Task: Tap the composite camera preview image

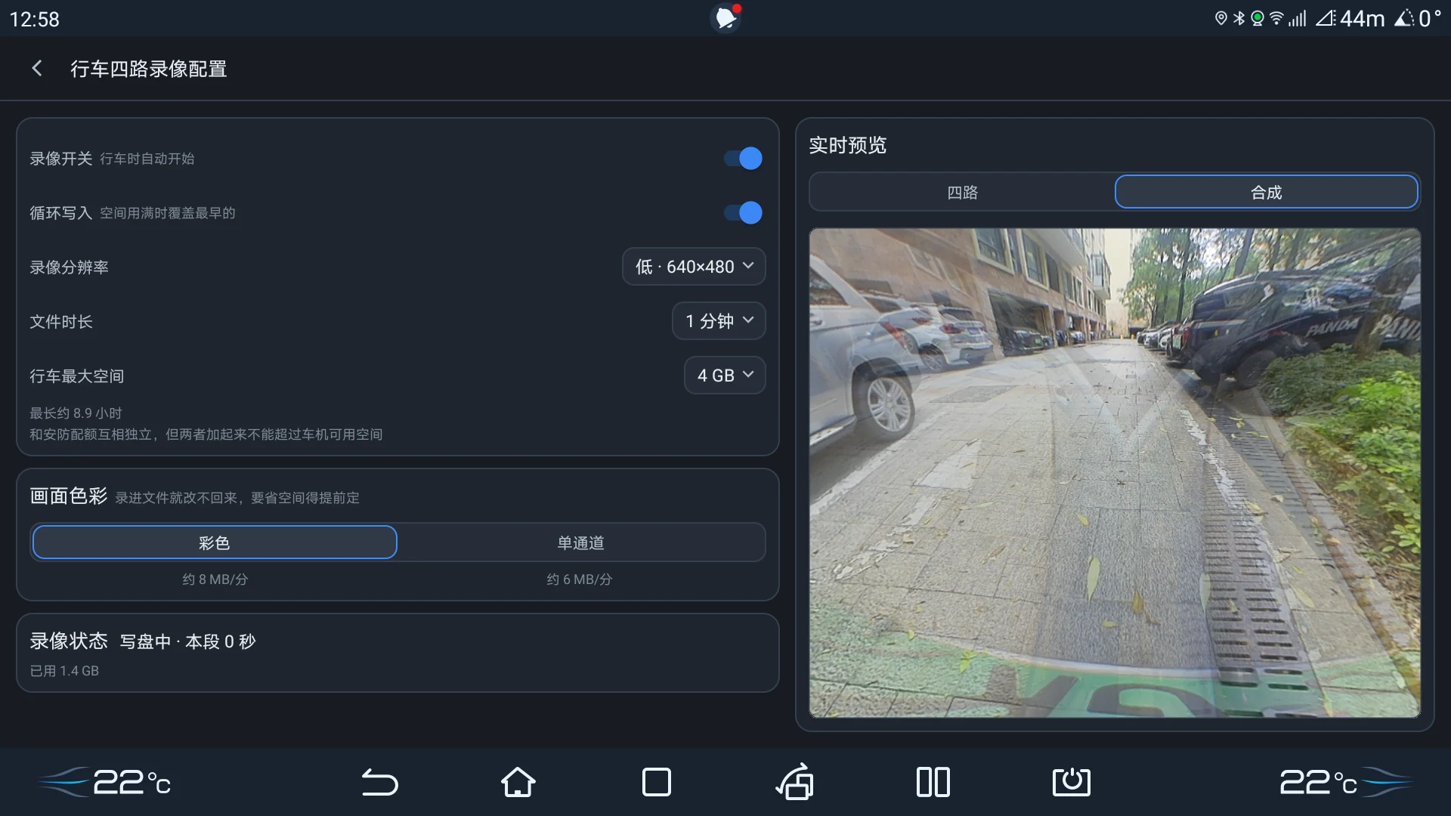Action: [x=1115, y=473]
